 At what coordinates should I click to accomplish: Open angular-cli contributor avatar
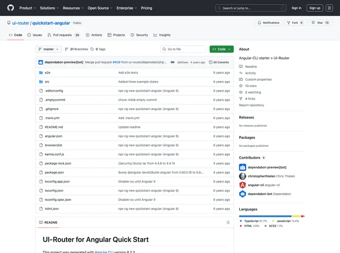(x=243, y=185)
